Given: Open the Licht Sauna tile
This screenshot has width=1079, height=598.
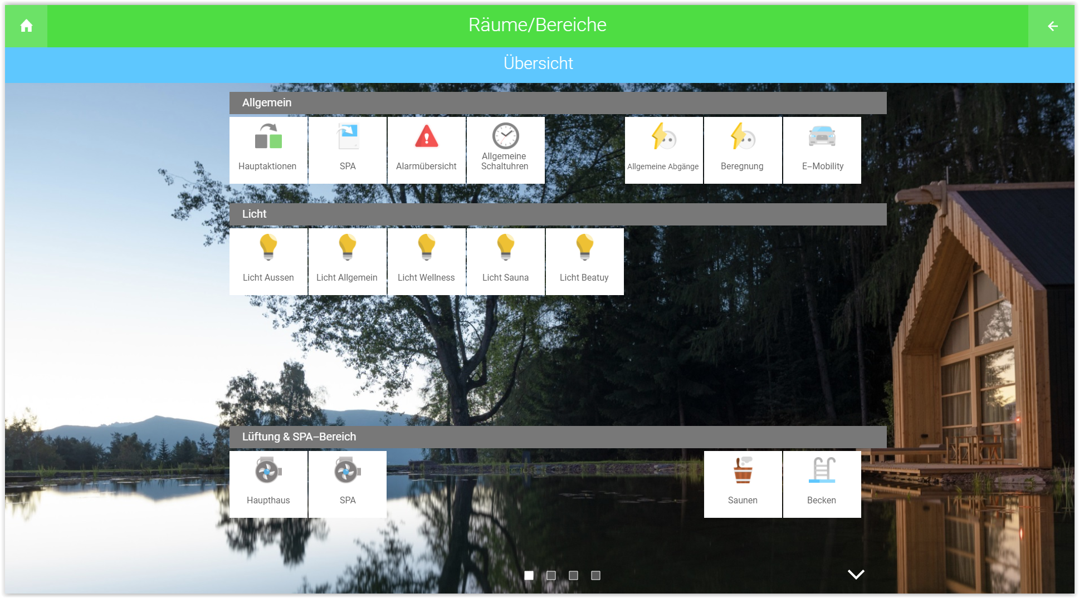Looking at the screenshot, I should coord(506,261).
